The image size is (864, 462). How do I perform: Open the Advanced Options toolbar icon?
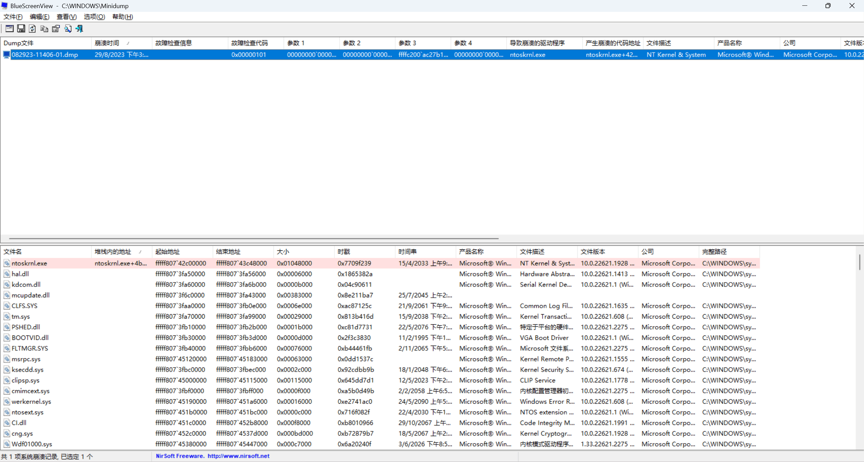(x=9, y=29)
